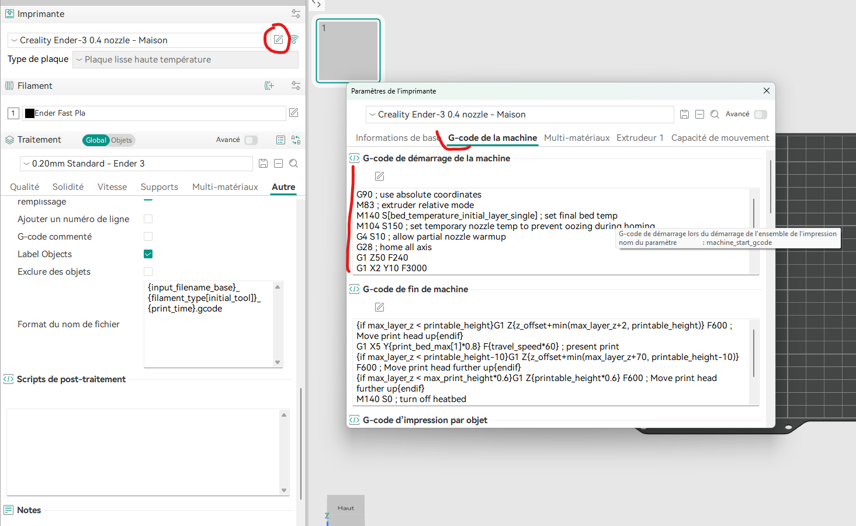Switch to Informations de base tab
This screenshot has height=526, width=856.
(x=397, y=138)
